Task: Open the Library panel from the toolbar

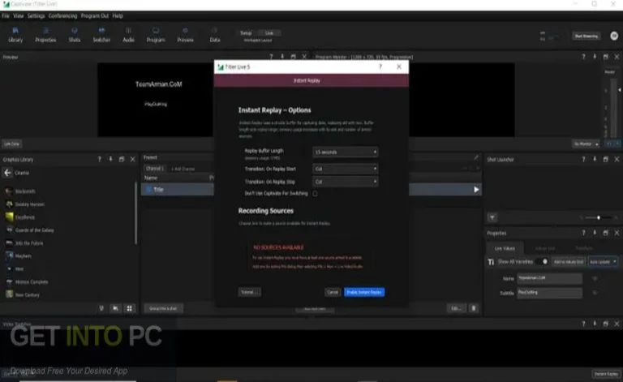Action: (15, 35)
